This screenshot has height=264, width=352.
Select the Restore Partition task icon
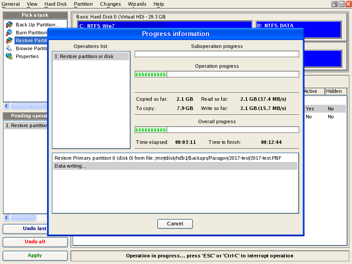[x=9, y=40]
